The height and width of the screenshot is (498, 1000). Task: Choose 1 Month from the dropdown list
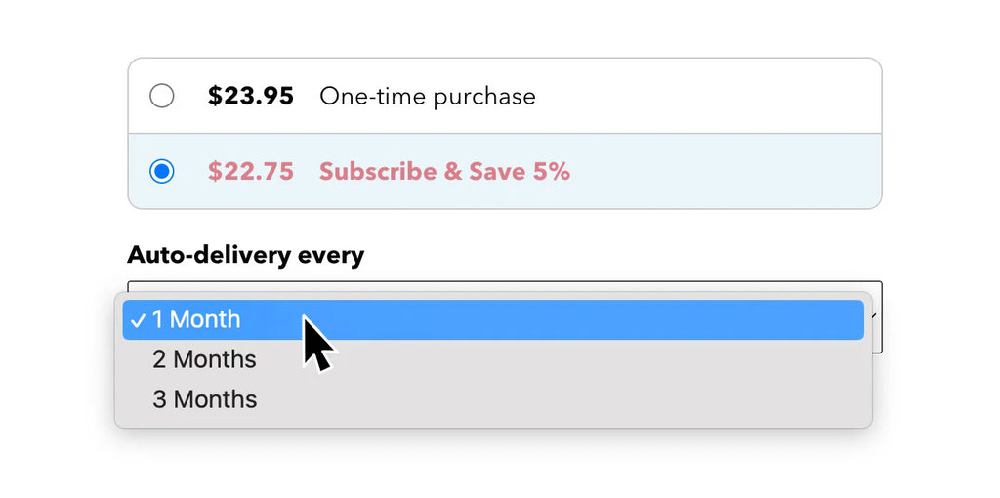[x=196, y=319]
